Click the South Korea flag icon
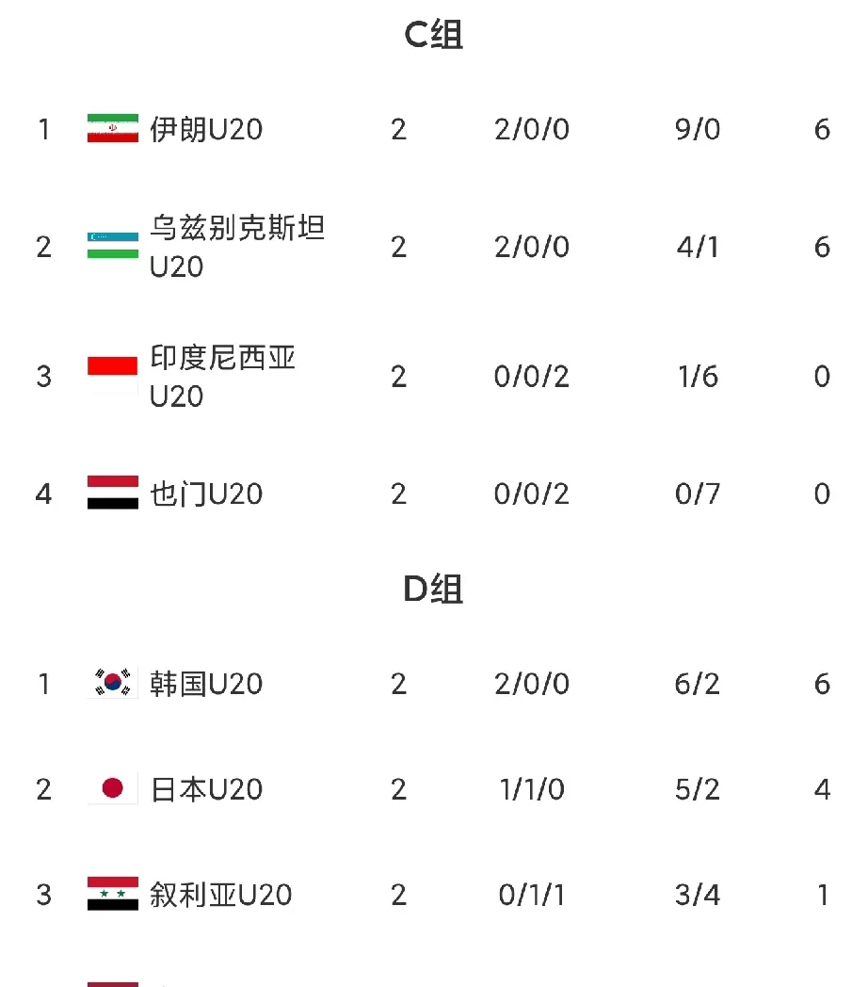 pos(113,683)
